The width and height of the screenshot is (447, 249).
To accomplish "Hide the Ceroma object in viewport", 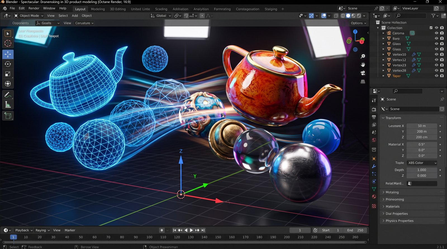I will [436, 33].
